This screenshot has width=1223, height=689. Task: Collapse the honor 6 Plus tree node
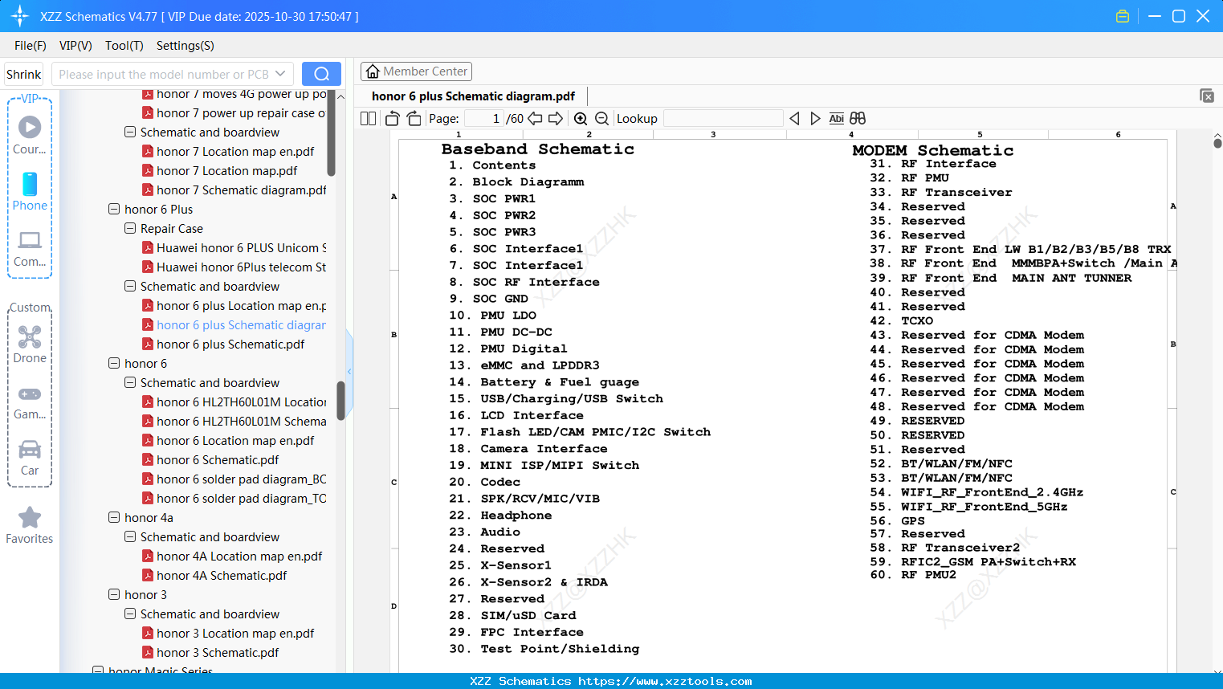[x=114, y=209]
